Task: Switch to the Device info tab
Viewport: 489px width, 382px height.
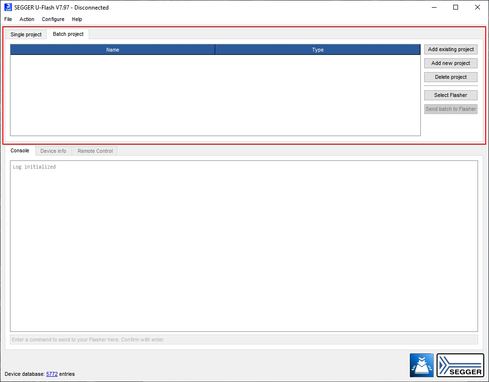Action: [53, 151]
